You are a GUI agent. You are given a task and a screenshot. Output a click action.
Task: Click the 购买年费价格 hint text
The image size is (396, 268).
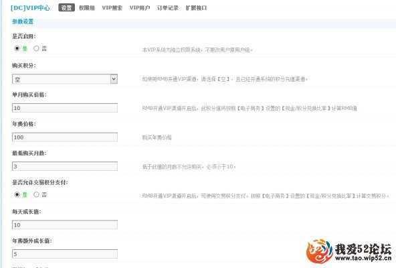pyautogui.click(x=157, y=137)
